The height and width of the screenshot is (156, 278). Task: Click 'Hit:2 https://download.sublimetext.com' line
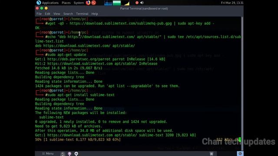tap(96, 64)
